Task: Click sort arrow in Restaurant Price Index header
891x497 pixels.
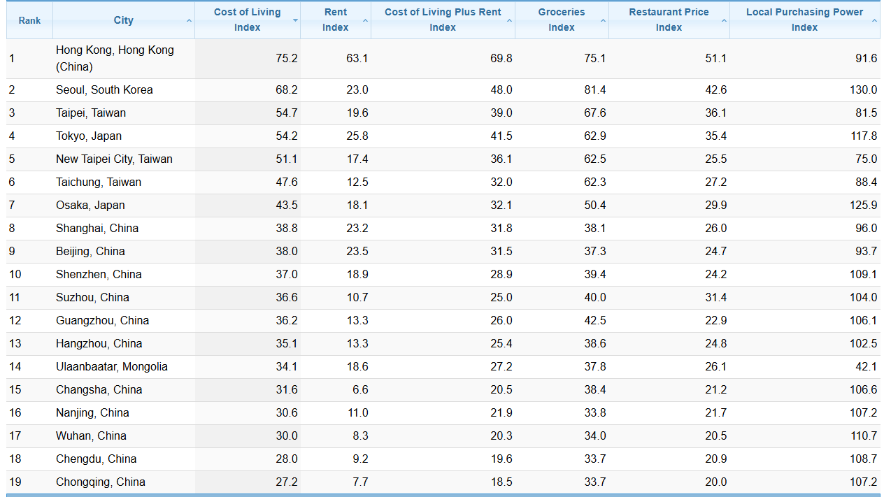Action: click(724, 21)
